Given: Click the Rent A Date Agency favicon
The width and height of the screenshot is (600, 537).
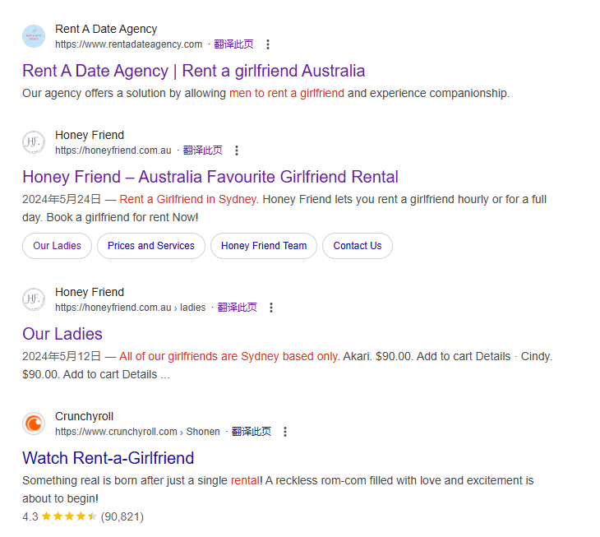Looking at the screenshot, I should pos(34,36).
